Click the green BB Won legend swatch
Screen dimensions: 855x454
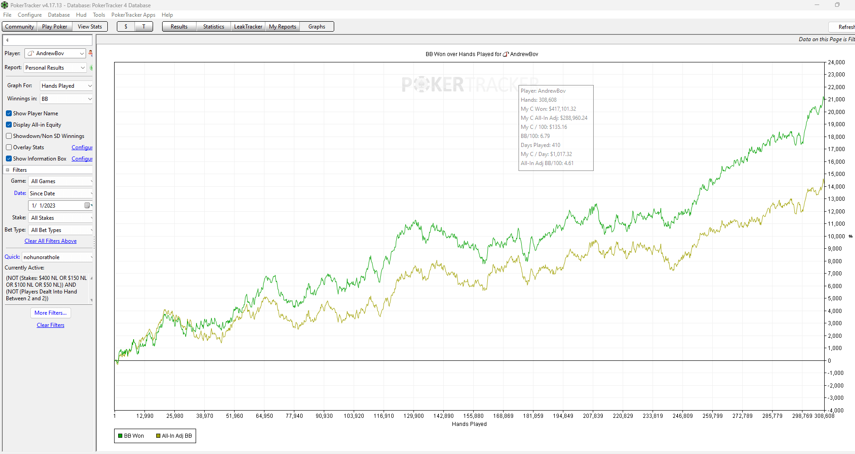pos(120,436)
